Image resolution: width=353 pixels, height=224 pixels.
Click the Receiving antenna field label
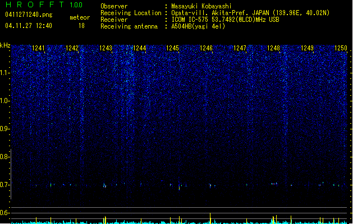click(x=129, y=26)
